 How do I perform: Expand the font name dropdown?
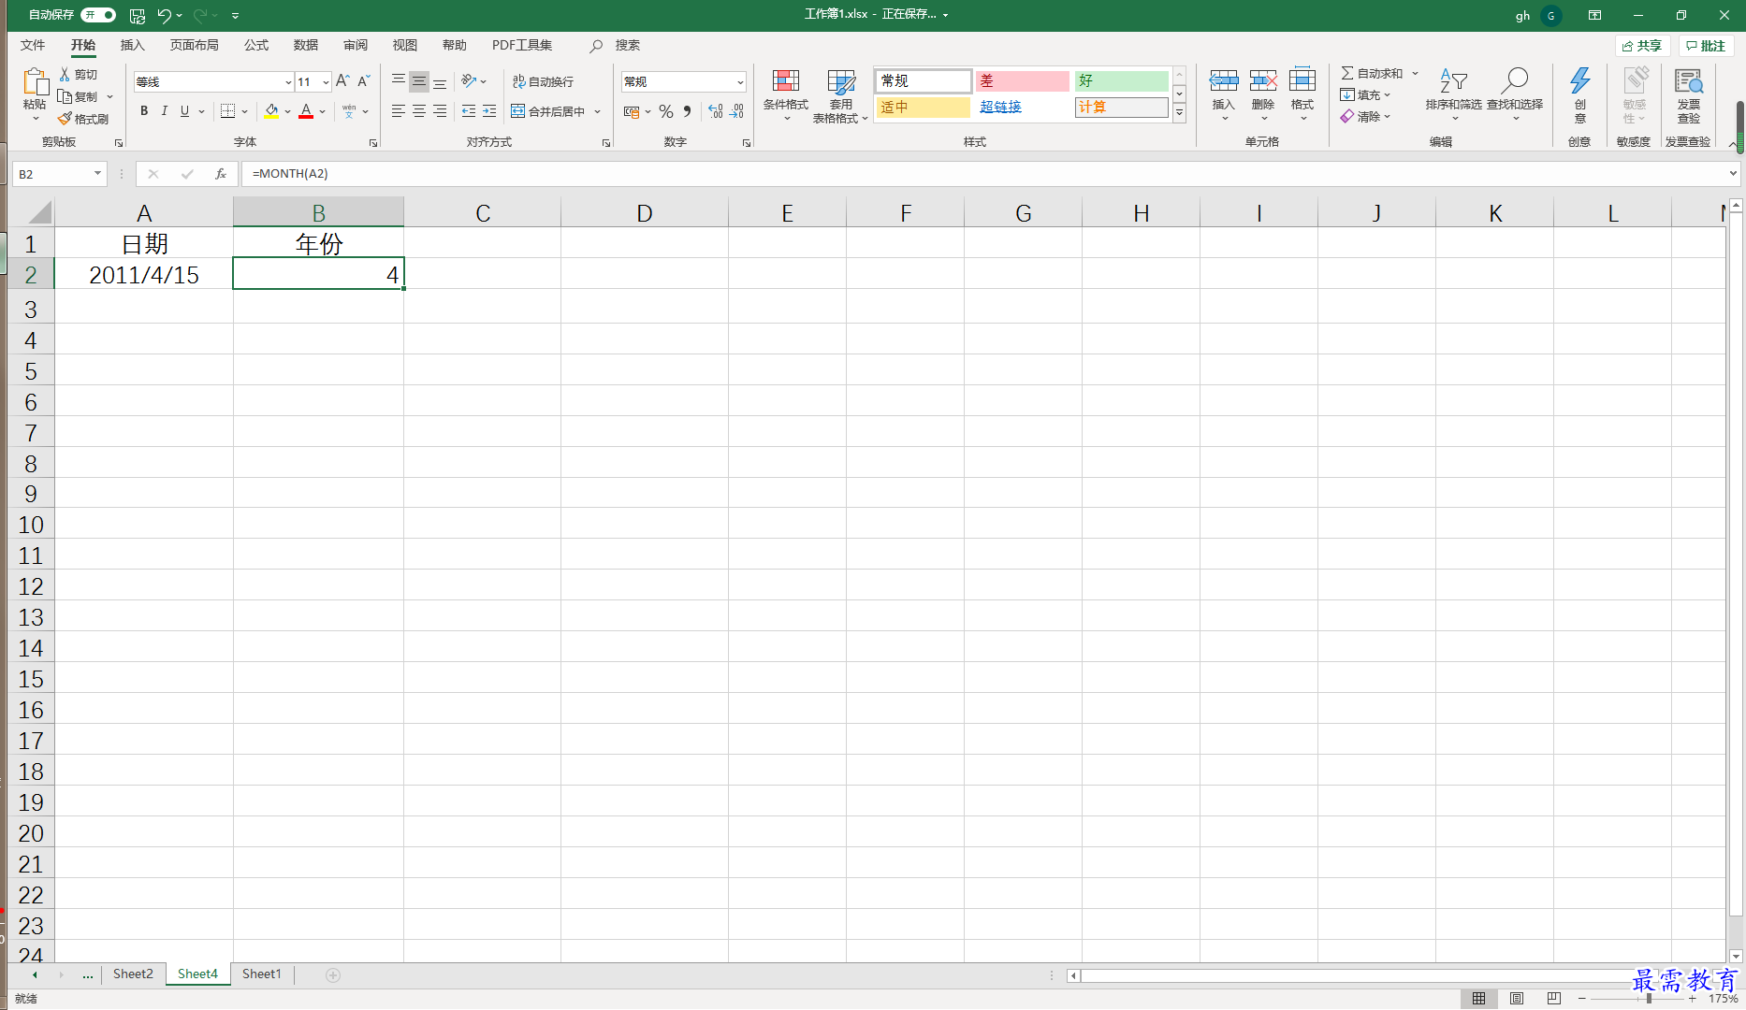[x=288, y=82]
